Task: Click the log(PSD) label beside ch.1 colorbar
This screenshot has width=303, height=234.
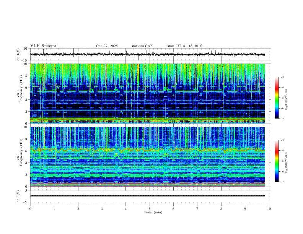Action: (287, 100)
